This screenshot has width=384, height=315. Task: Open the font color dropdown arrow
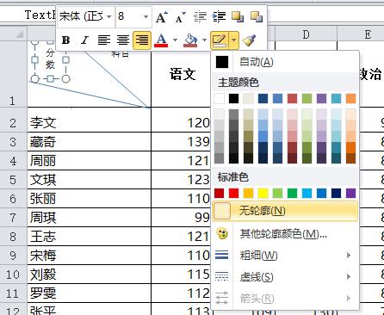[x=175, y=40]
